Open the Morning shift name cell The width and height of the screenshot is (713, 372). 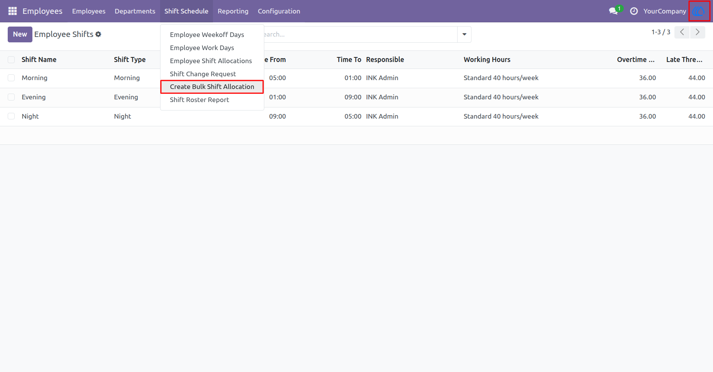(35, 78)
